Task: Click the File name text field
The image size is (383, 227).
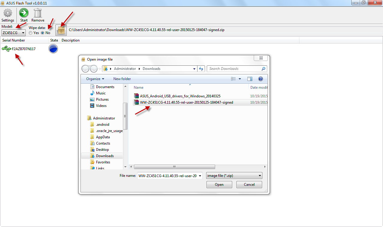Action: tap(168, 176)
